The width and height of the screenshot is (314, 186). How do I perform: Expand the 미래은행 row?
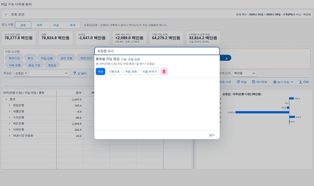click(x=9, y=130)
